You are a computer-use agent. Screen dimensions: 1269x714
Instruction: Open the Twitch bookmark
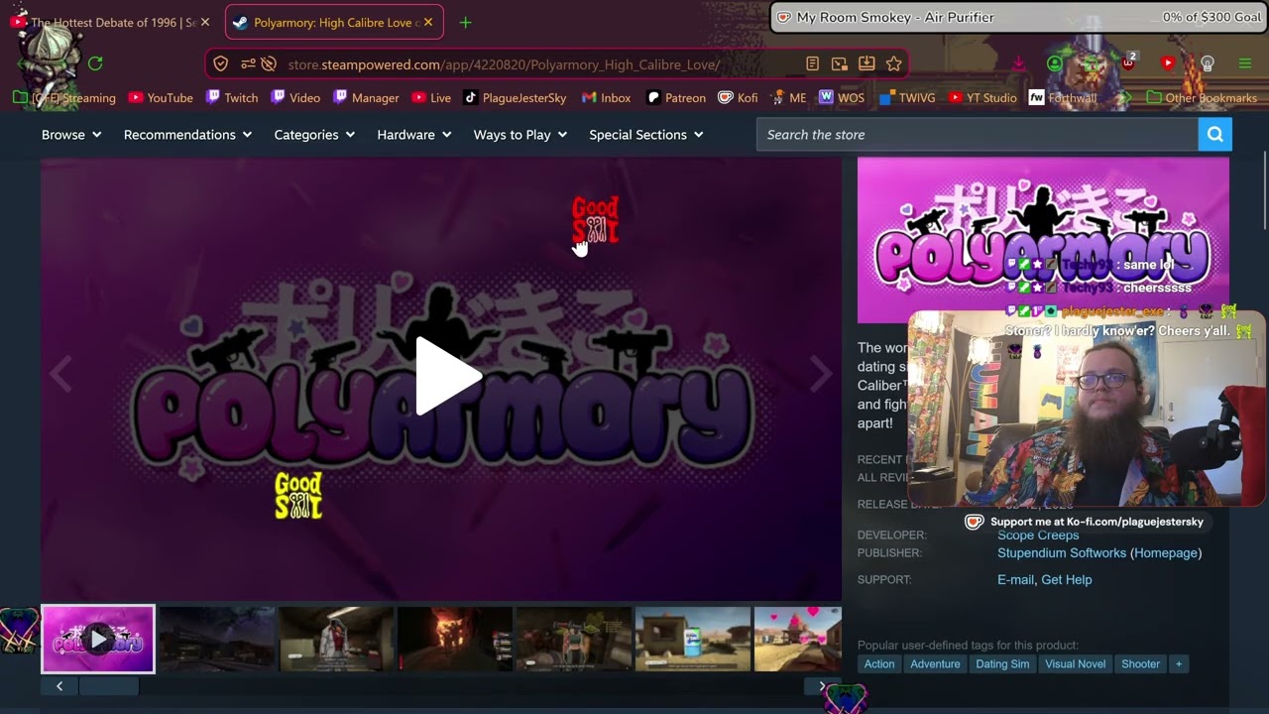(x=232, y=97)
